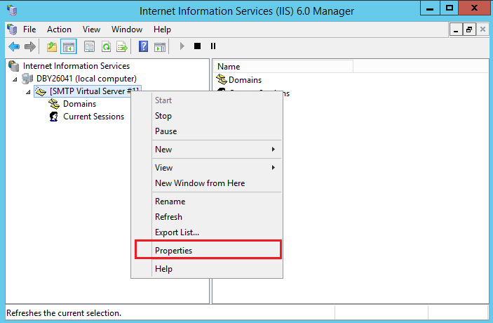Click the Pause item toolbar icon
The height and width of the screenshot is (323, 493).
tap(213, 46)
